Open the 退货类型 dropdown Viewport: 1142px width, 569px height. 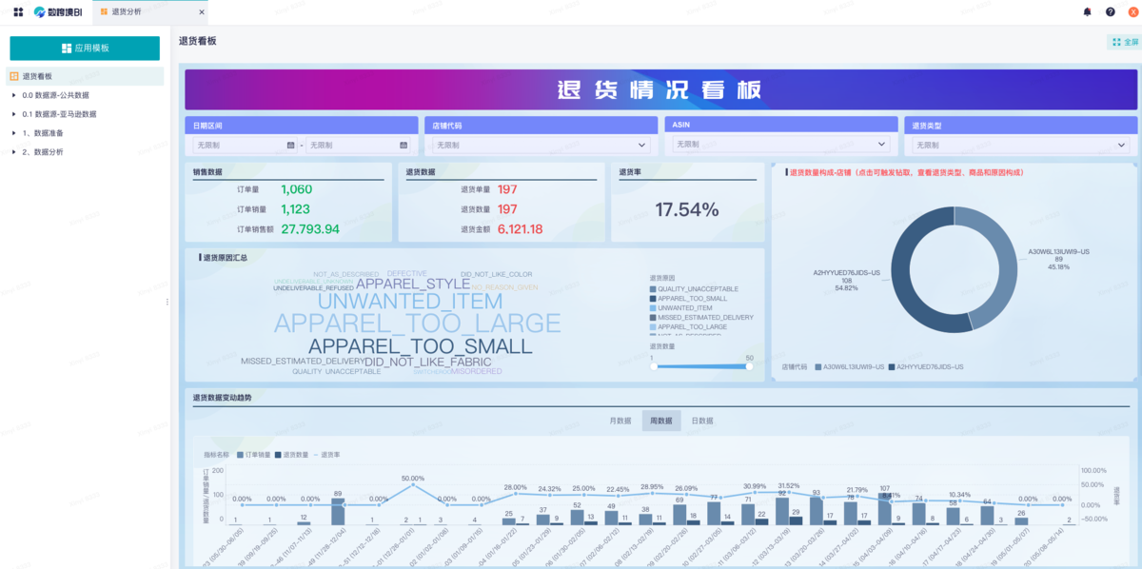tap(1020, 146)
